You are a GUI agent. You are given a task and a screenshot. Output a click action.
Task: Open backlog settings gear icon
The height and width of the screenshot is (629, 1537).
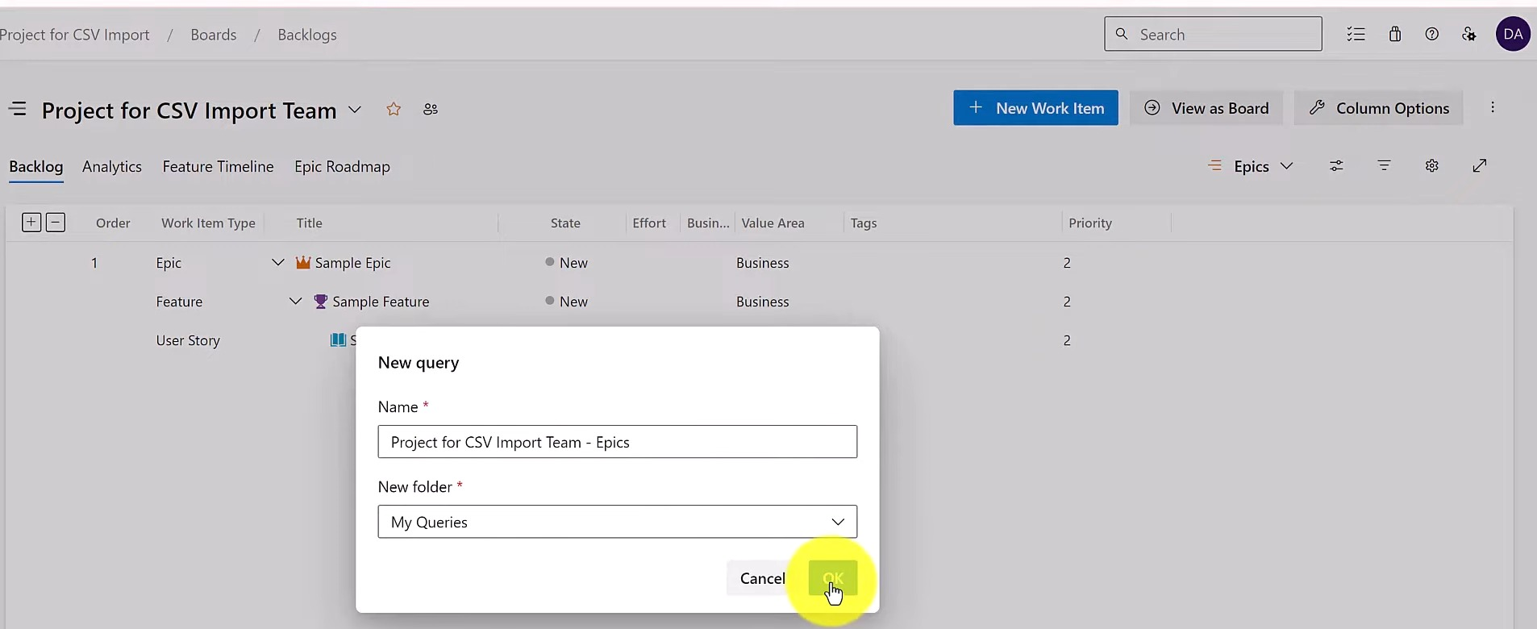tap(1432, 166)
